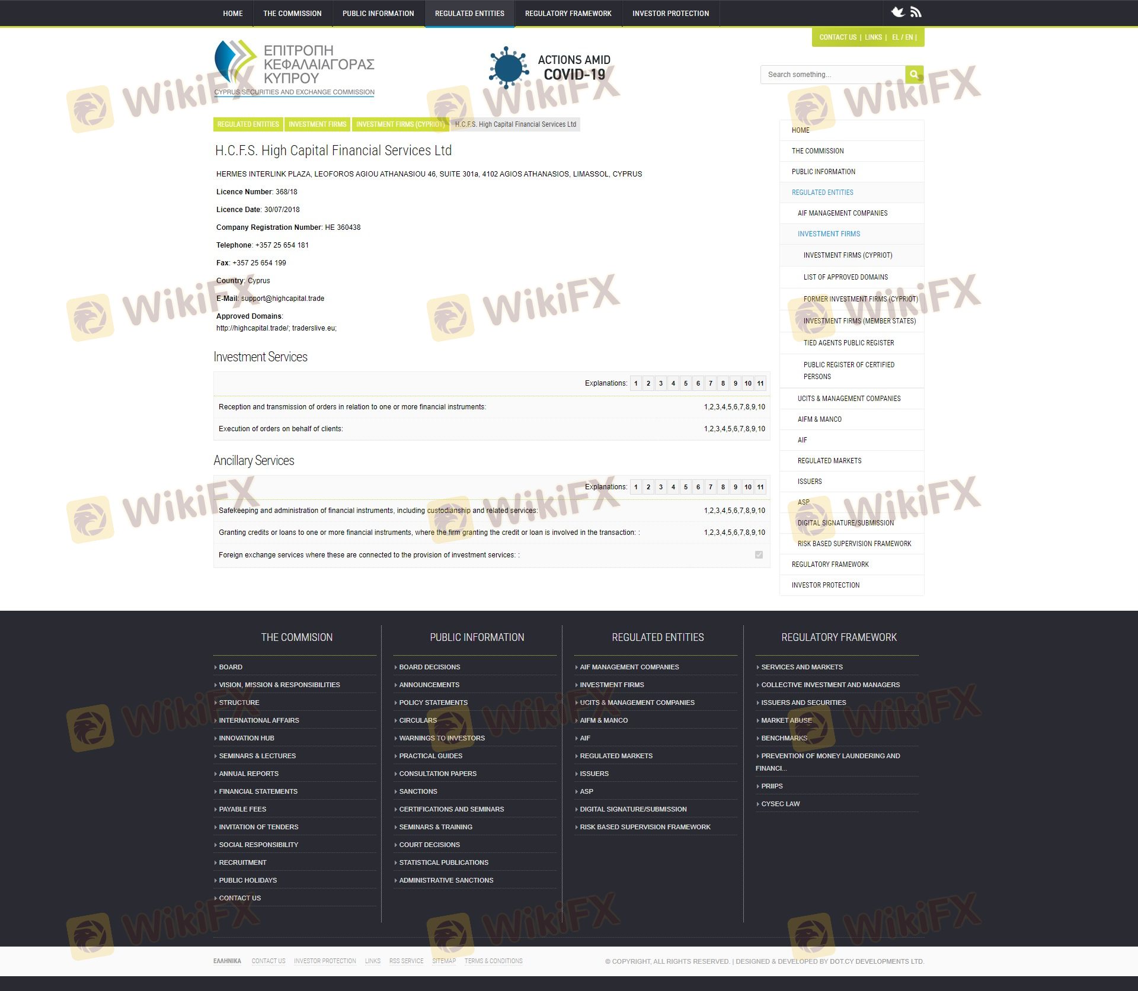
Task: Click the Contact Us link at top right
Action: [x=837, y=37]
